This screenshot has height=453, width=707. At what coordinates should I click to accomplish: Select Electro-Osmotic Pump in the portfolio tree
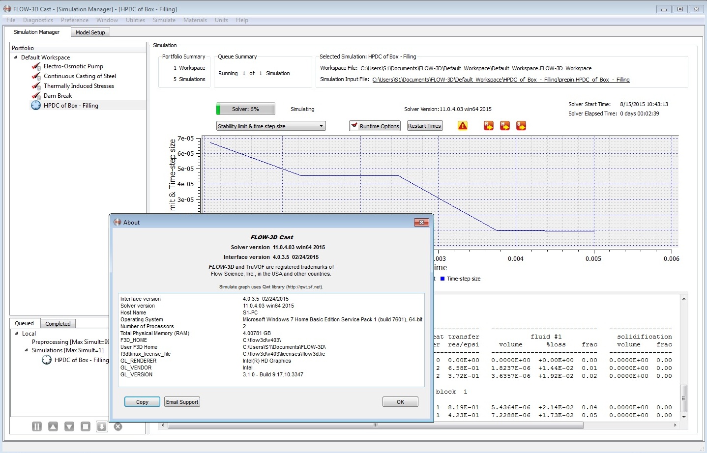73,66
